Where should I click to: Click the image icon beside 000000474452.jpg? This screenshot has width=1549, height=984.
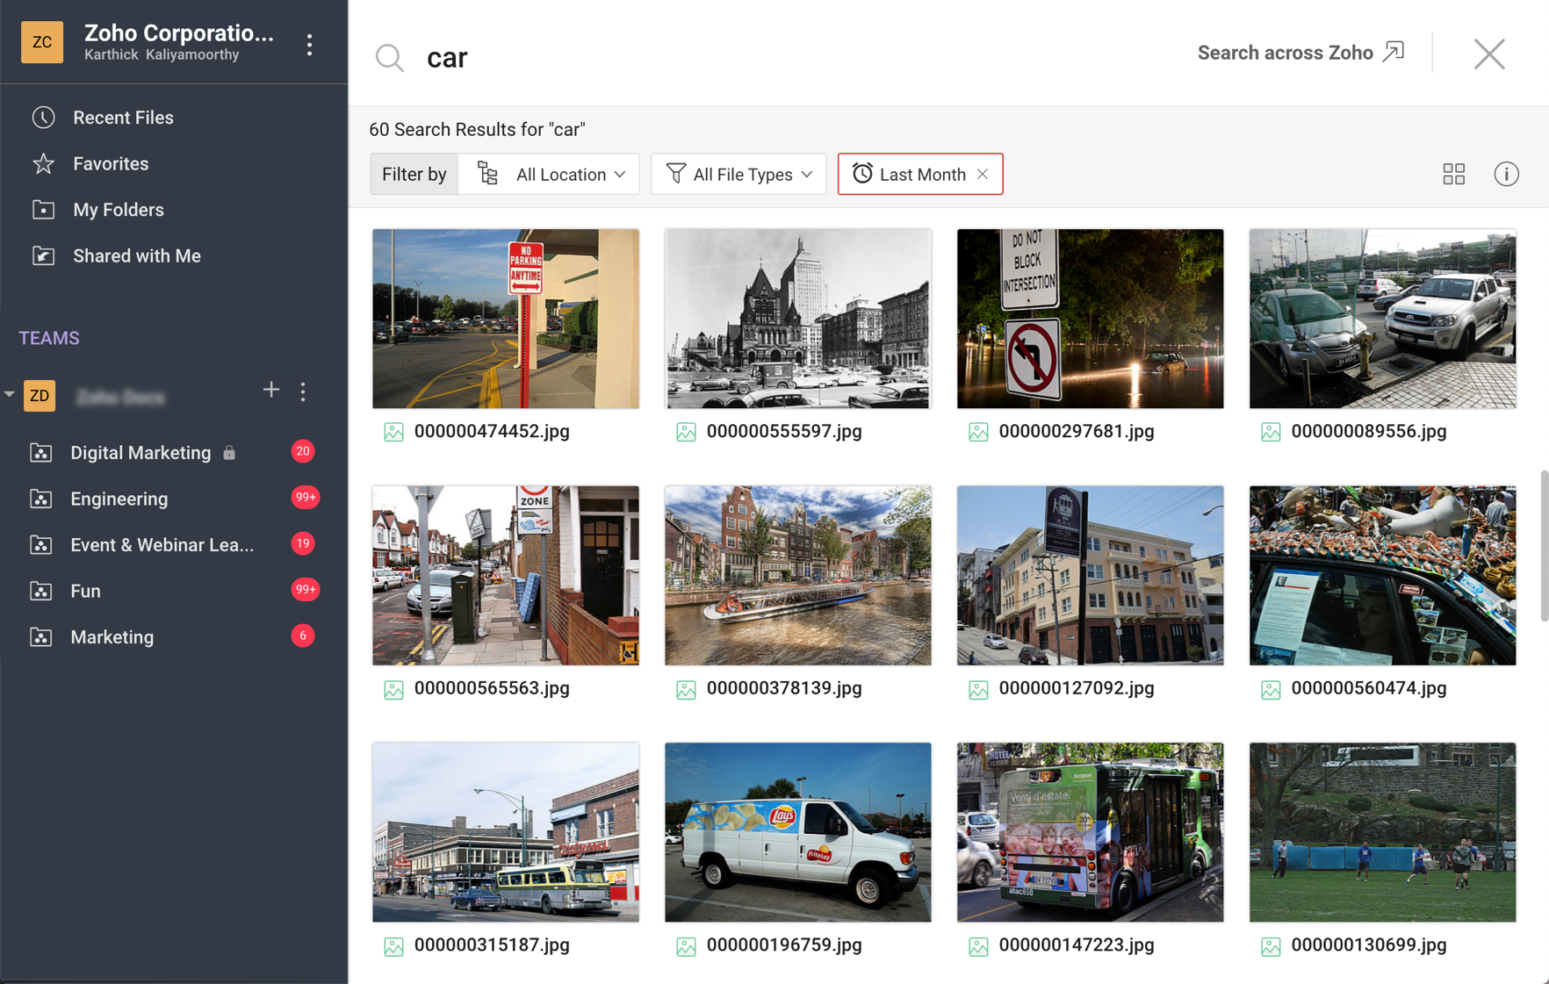coord(395,432)
